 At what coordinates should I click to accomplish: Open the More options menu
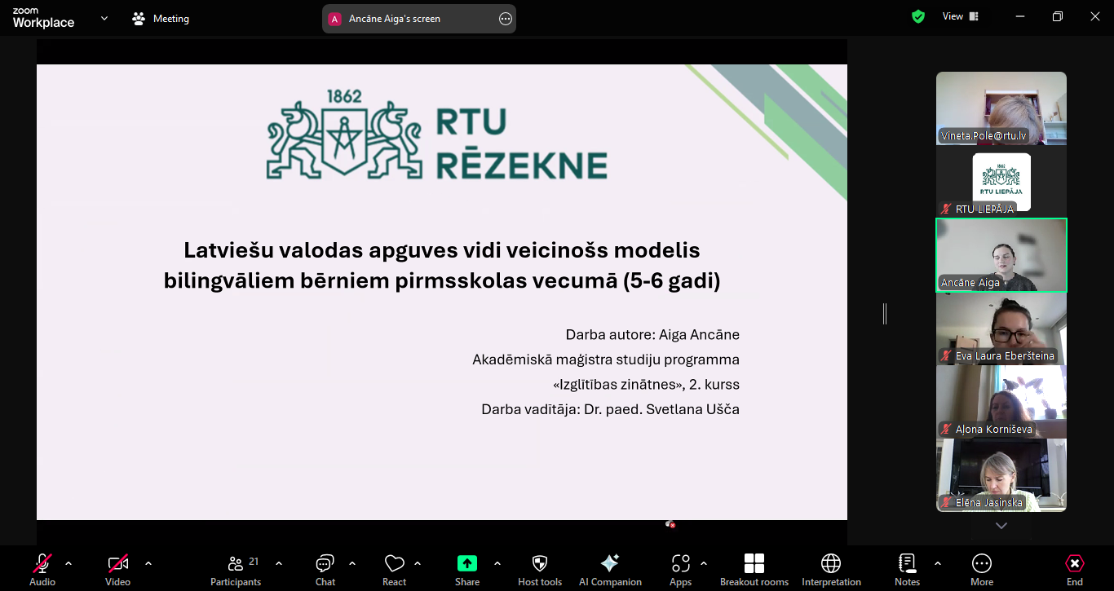point(982,569)
